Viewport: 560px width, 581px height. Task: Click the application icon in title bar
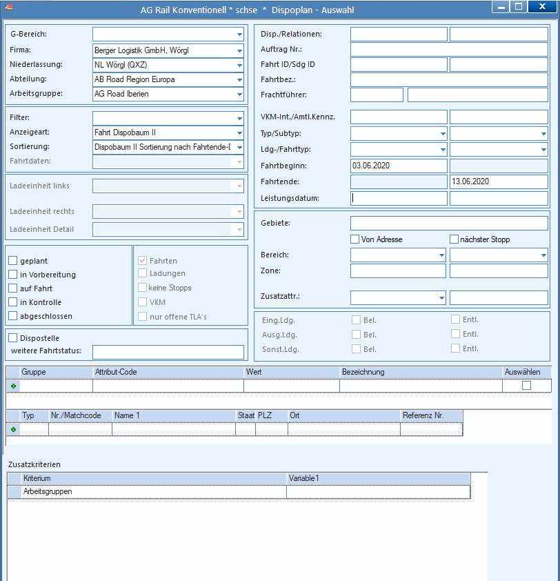[8, 9]
